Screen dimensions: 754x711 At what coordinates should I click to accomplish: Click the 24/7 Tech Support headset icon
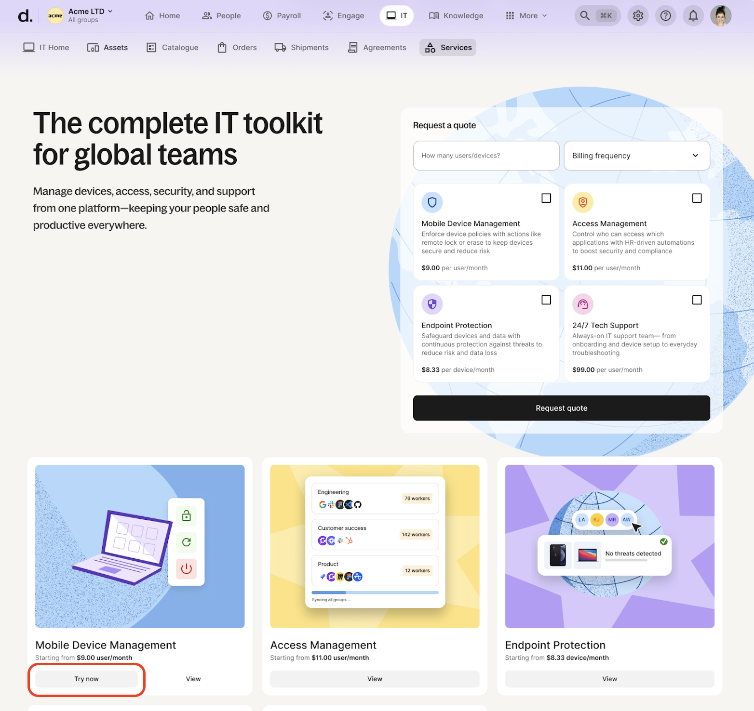click(x=582, y=304)
